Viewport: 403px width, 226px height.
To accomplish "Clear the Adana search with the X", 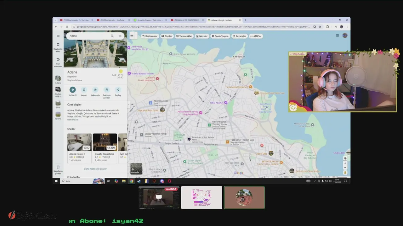I will pyautogui.click(x=120, y=36).
